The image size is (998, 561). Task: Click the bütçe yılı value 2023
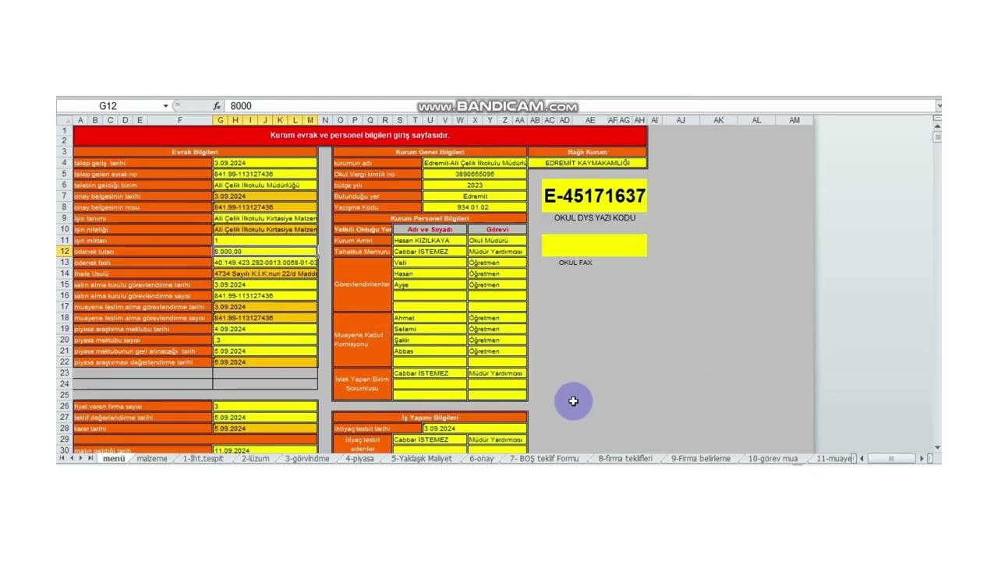click(x=475, y=185)
